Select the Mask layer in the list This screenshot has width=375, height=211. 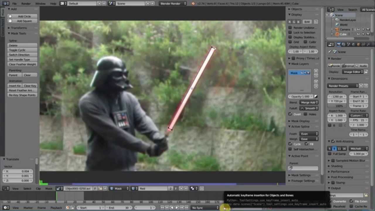pyautogui.click(x=300, y=73)
